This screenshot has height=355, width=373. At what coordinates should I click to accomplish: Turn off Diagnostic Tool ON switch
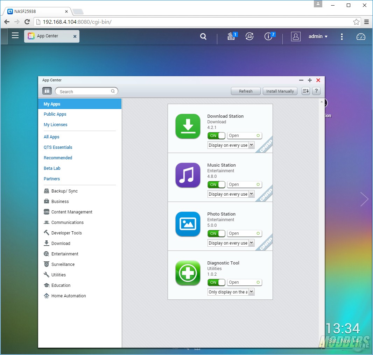(x=216, y=282)
